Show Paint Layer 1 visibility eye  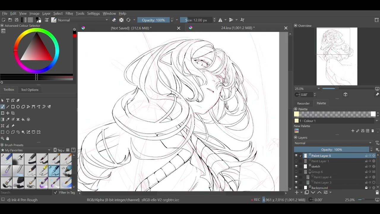pyautogui.click(x=296, y=161)
